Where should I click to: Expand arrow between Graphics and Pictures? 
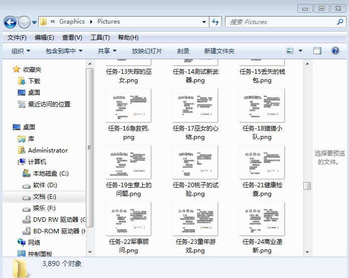tap(91, 22)
